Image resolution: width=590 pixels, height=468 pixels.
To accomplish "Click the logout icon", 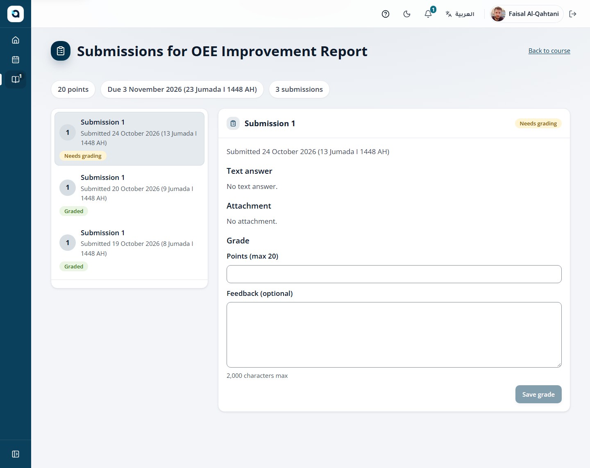I will point(573,14).
